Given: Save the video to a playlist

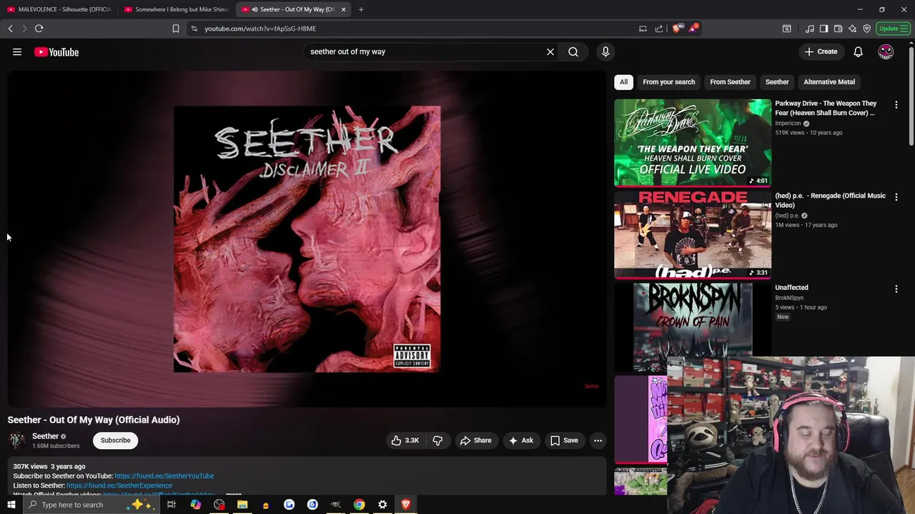Looking at the screenshot, I should [564, 440].
